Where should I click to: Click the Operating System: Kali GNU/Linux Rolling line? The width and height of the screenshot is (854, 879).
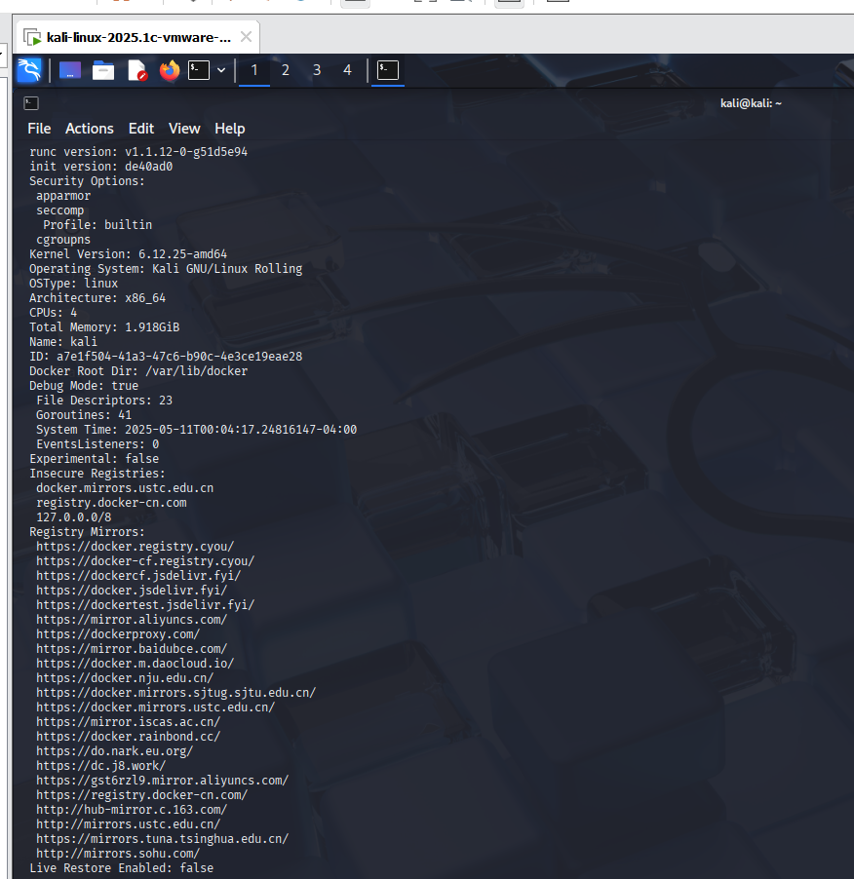pos(166,269)
